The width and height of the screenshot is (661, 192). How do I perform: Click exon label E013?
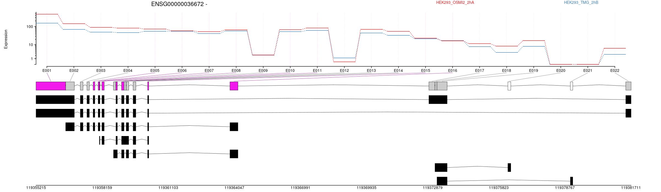371,70
